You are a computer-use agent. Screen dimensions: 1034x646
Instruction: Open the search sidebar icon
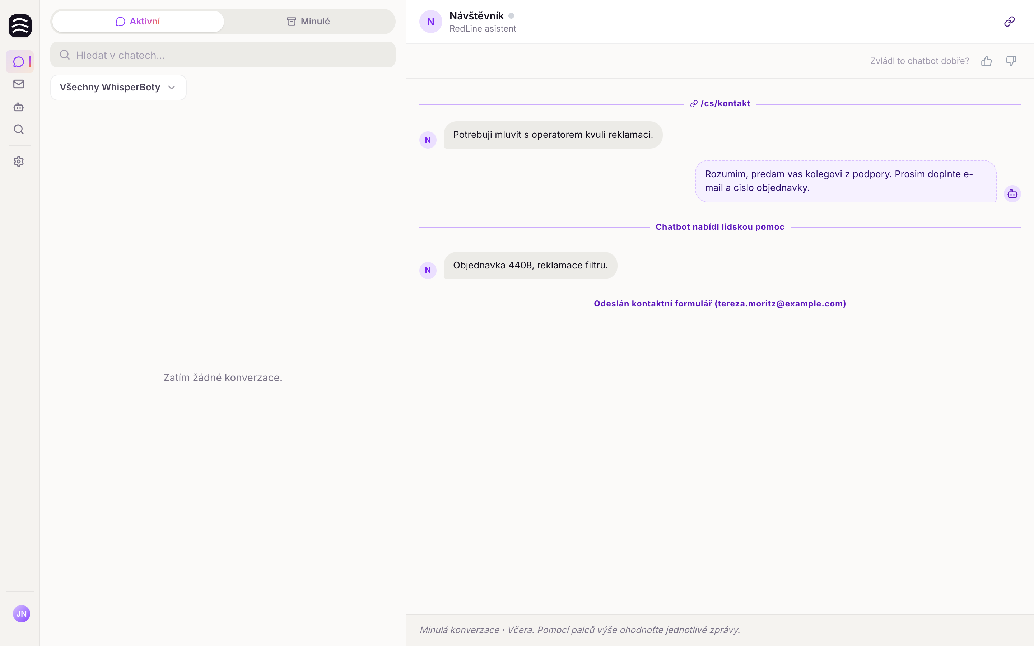click(x=19, y=130)
